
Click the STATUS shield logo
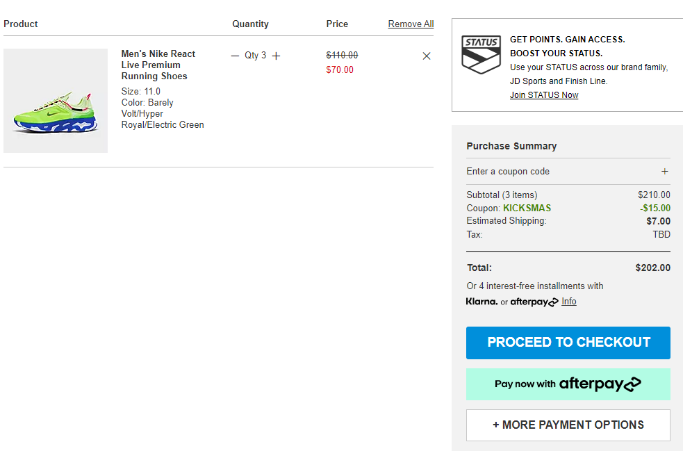click(481, 55)
